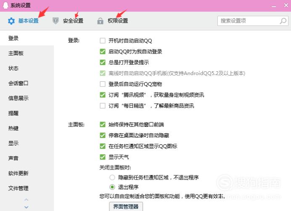Image resolution: width=291 pixels, height=211 pixels.
Task: Enable 登录后自动运行QQ宠物 checkbox
Action: coord(103,84)
